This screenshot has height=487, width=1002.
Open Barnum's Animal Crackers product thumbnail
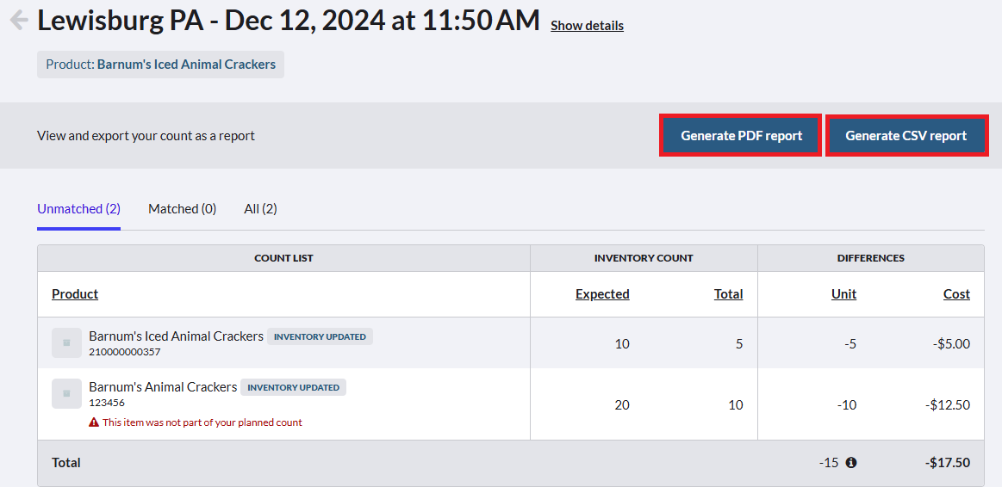[x=66, y=394]
